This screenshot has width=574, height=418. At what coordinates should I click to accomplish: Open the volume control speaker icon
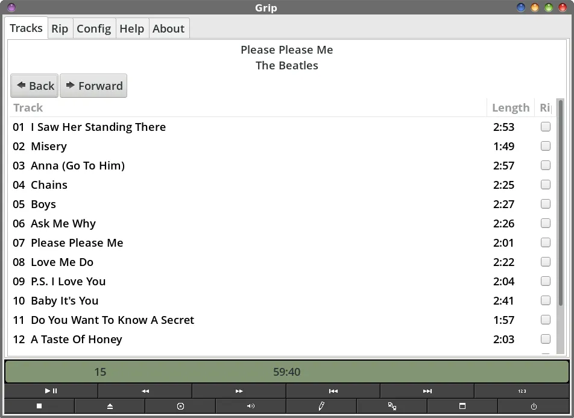pyautogui.click(x=251, y=406)
